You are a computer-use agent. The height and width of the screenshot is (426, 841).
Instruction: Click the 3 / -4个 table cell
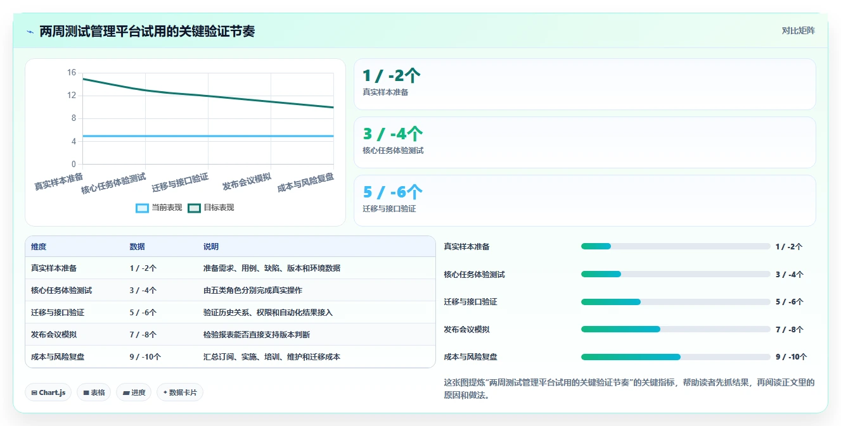(161, 290)
